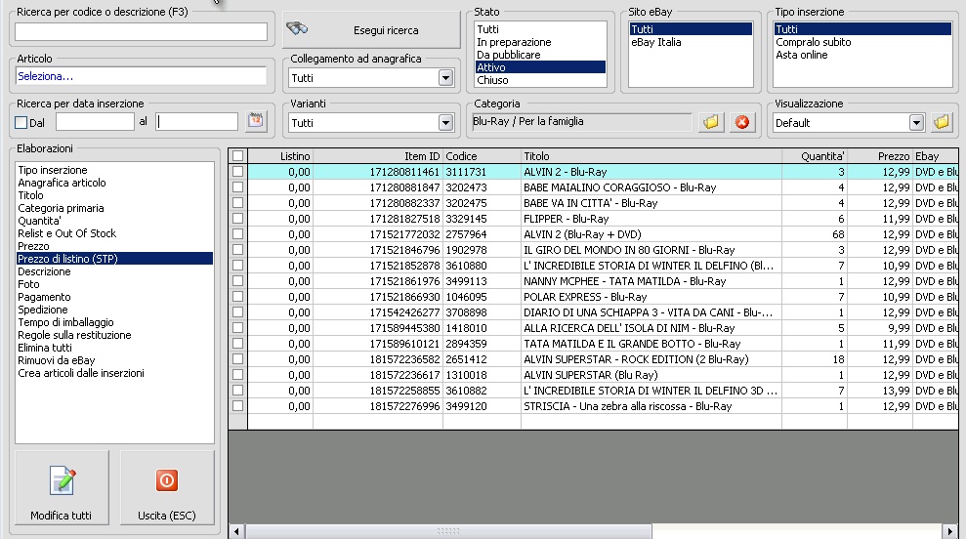Viewport: 966px width, 539px height.
Task: Expand the Varianti dropdown
Action: tap(446, 123)
